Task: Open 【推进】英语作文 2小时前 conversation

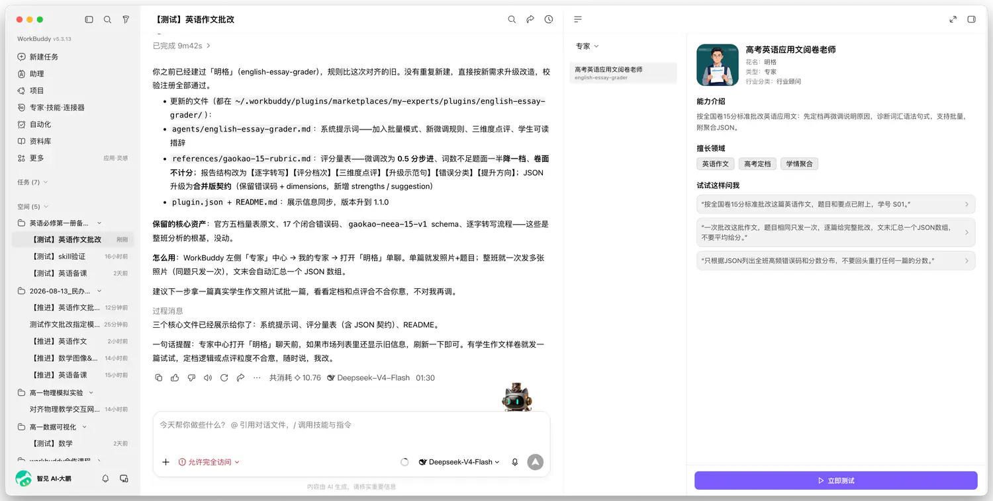Action: click(x=73, y=341)
